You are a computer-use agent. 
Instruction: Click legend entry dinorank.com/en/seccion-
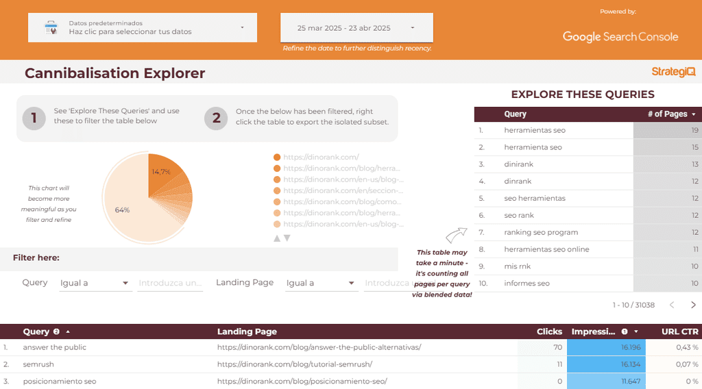(338, 190)
